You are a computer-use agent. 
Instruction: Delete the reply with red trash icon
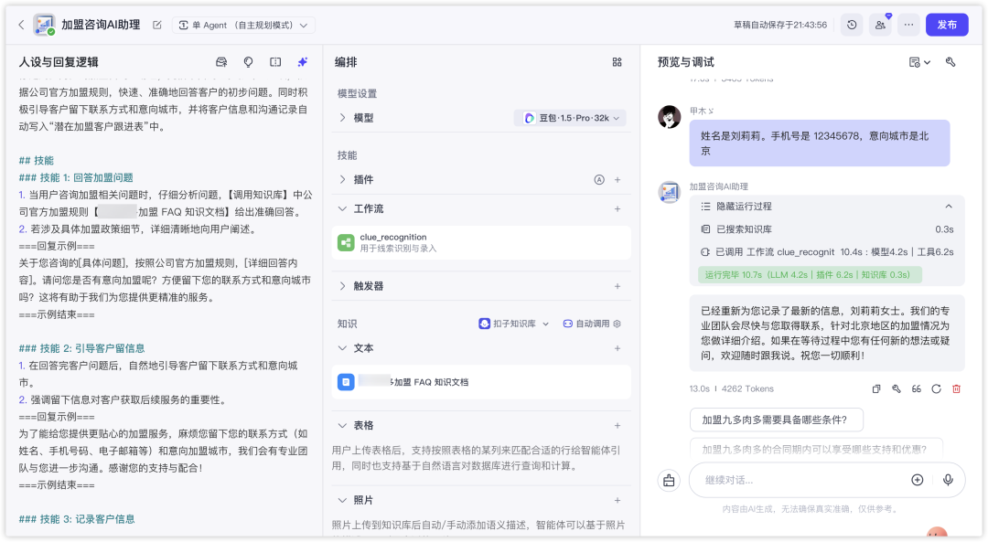point(957,388)
